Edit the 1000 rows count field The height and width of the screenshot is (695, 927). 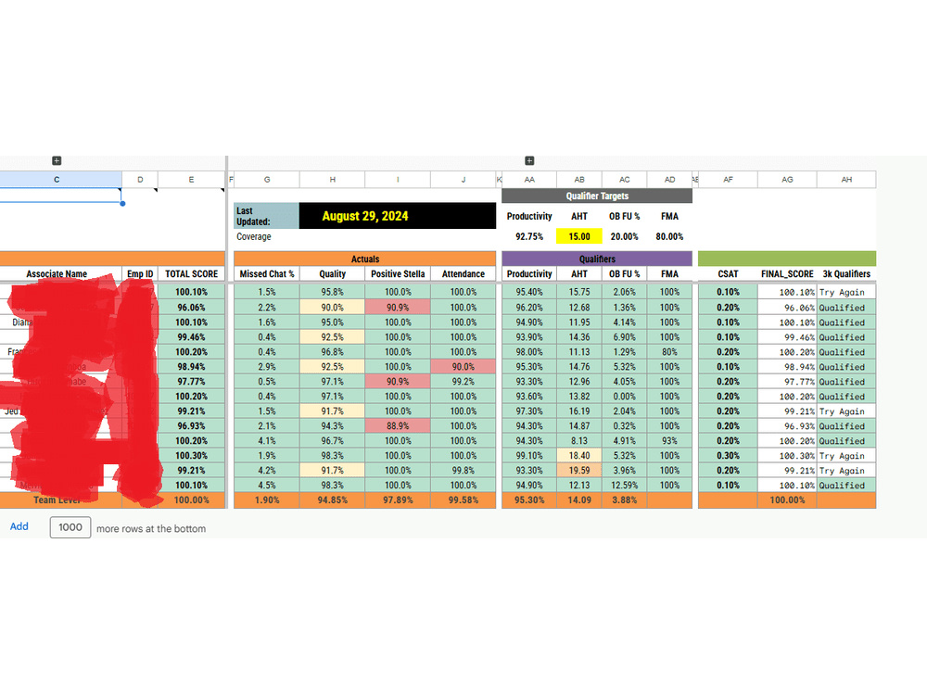[x=70, y=527]
